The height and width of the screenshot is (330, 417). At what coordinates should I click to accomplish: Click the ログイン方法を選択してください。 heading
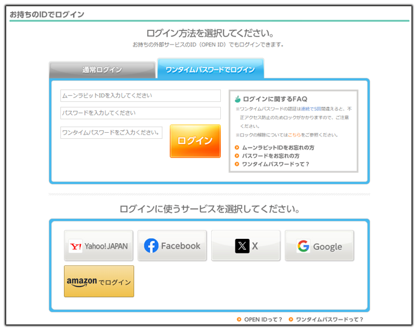(x=211, y=33)
